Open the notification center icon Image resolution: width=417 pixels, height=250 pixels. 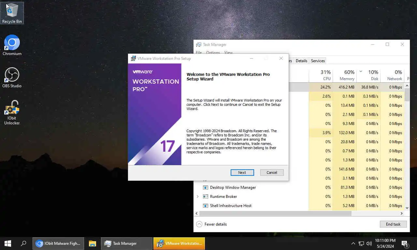click(x=405, y=243)
